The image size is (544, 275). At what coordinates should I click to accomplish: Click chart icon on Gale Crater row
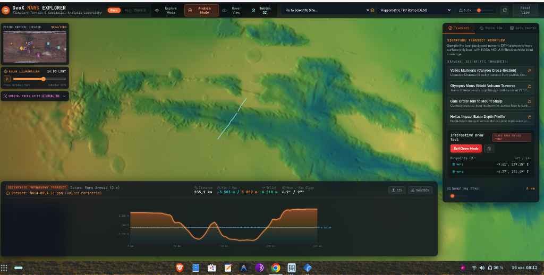point(530,101)
